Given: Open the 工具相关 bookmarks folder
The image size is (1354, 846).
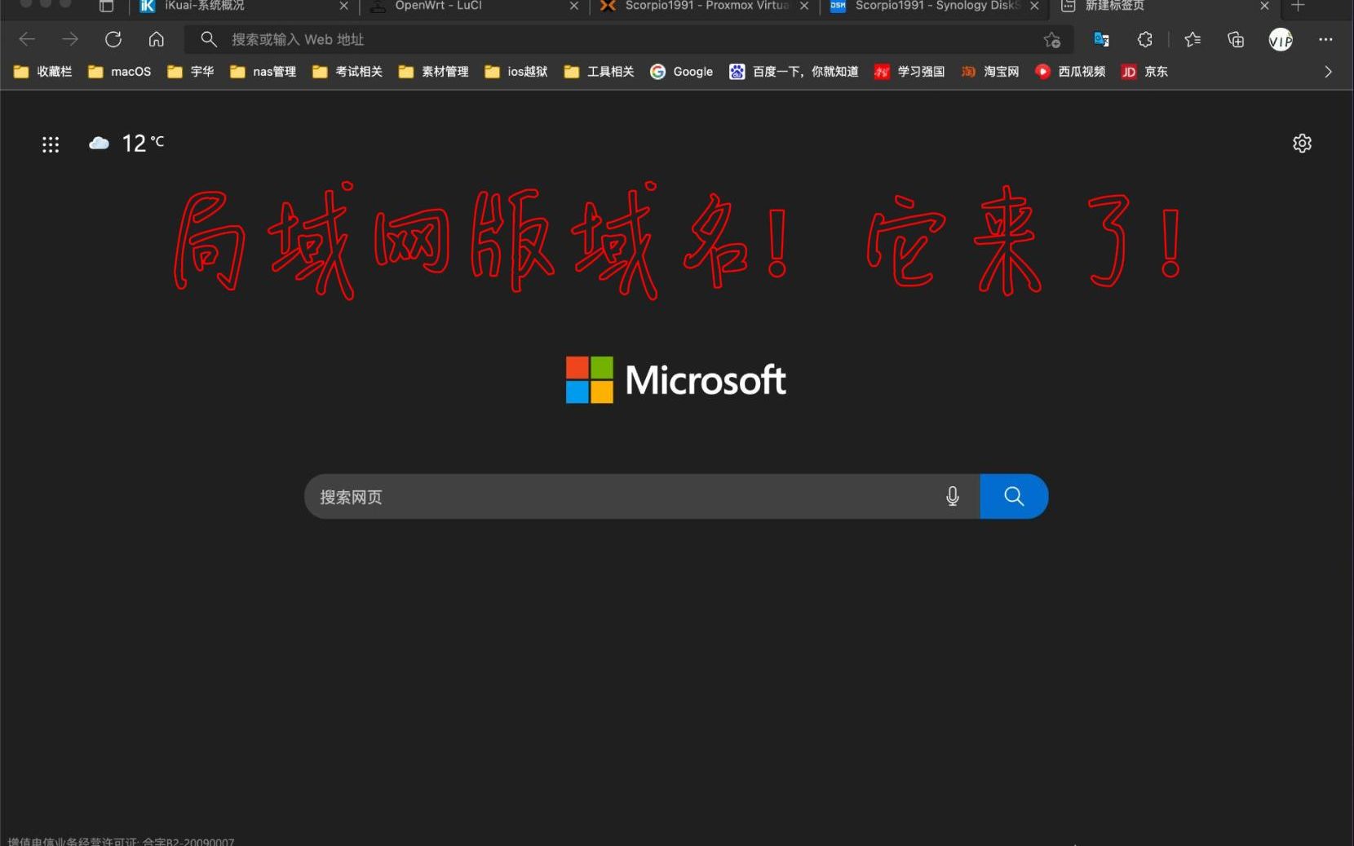Looking at the screenshot, I should 600,72.
